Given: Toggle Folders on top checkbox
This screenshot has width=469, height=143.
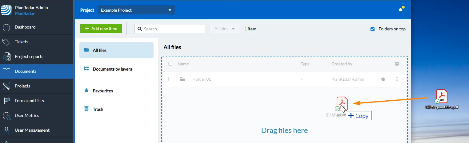Looking at the screenshot, I should 372,29.
